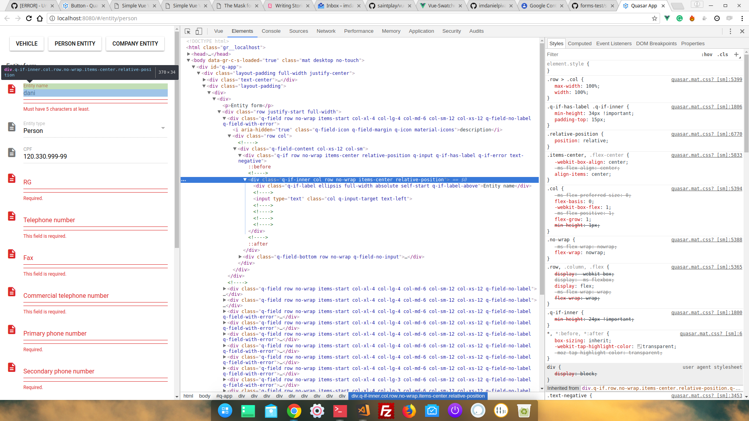Click inside the Entity name input field
This screenshot has height=421, width=749.
pos(94,93)
